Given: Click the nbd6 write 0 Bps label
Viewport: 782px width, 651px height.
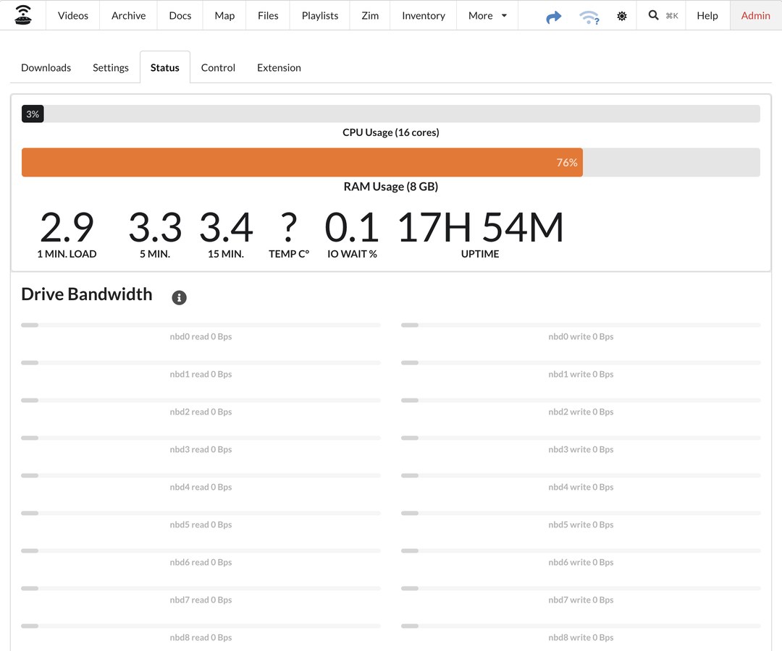Looking at the screenshot, I should pos(581,562).
